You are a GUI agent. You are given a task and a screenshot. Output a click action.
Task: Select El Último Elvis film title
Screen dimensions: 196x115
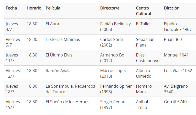(x=59, y=55)
